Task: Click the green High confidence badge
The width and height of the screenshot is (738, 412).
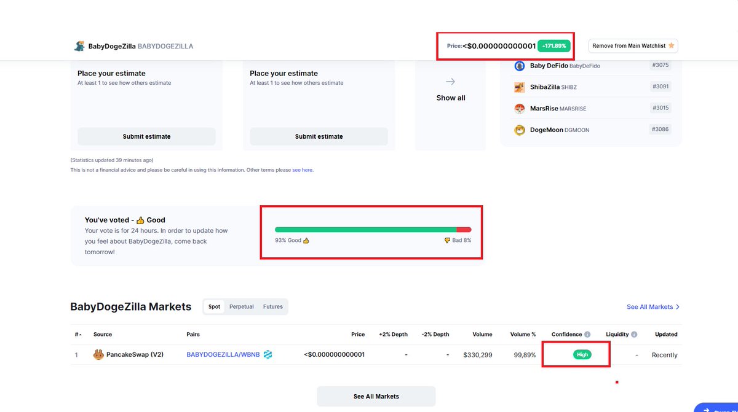Action: click(x=582, y=354)
